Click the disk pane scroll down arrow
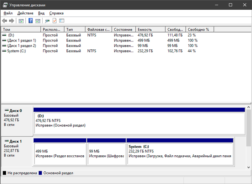The width and height of the screenshot is (252, 184). (x=248, y=167)
